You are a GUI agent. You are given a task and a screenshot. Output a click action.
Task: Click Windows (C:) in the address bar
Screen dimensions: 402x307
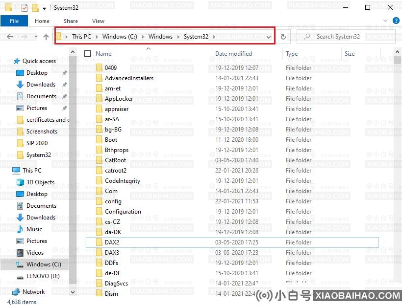point(120,37)
